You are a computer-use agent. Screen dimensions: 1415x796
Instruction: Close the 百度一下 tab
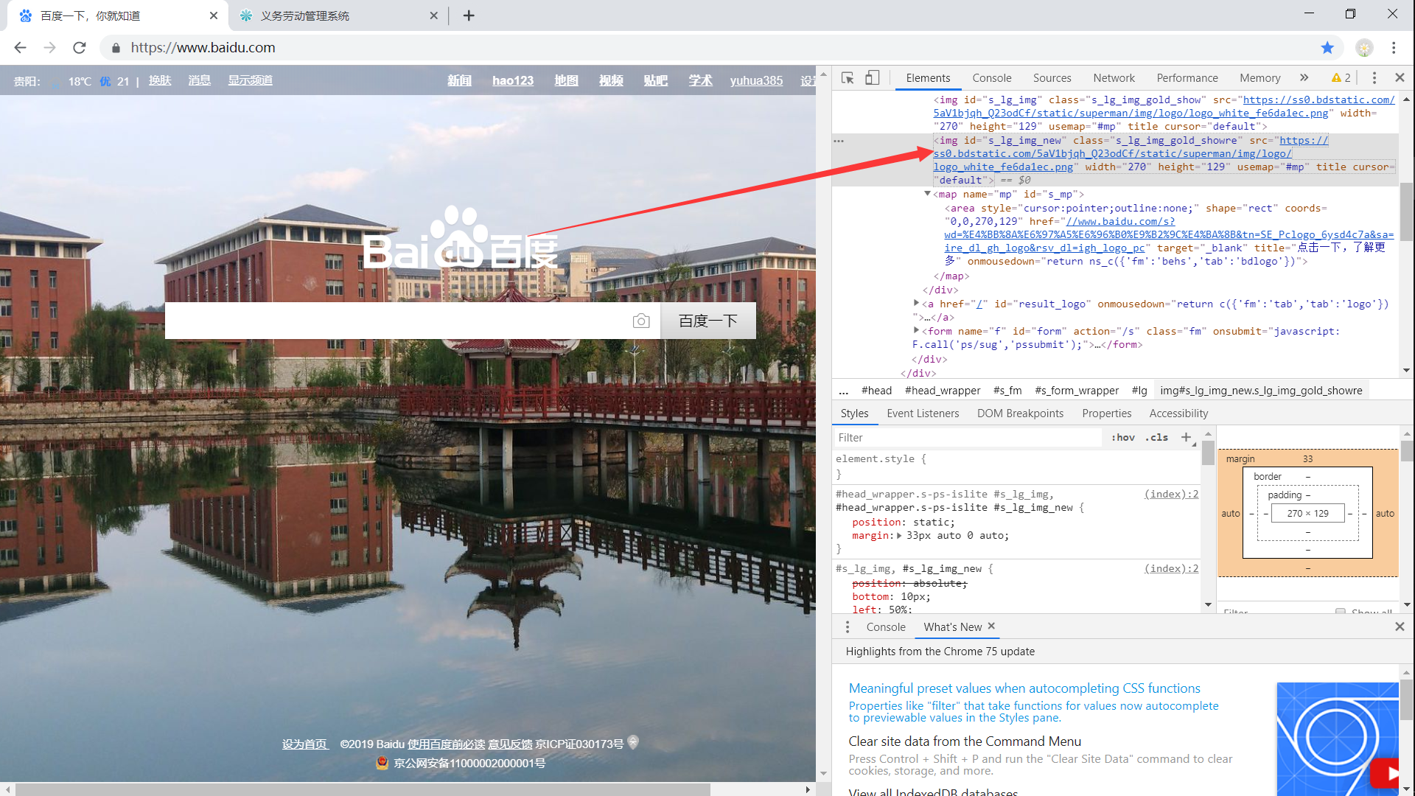214,15
